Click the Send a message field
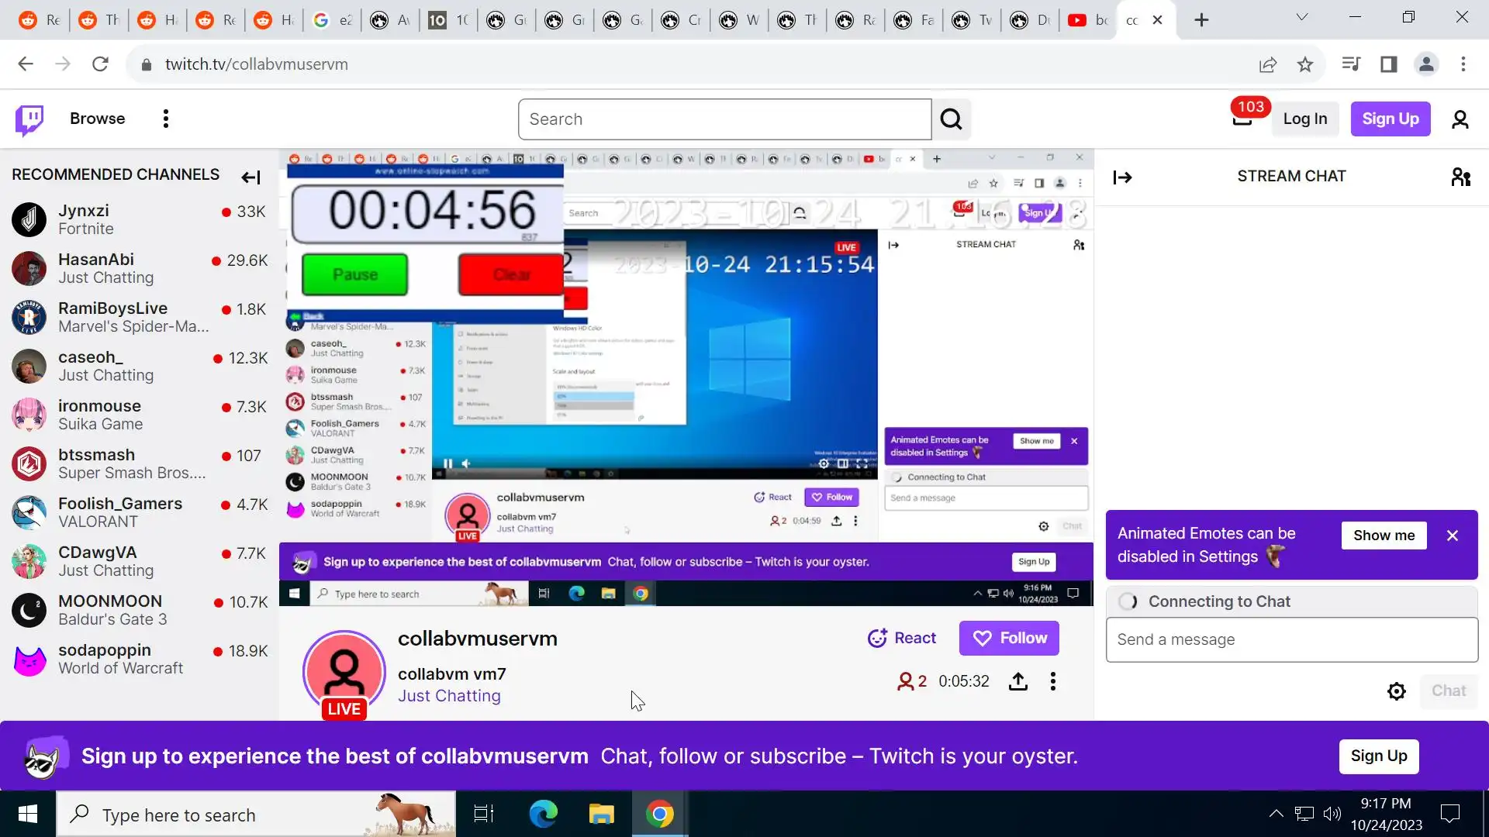1489x837 pixels. pos(1291,640)
